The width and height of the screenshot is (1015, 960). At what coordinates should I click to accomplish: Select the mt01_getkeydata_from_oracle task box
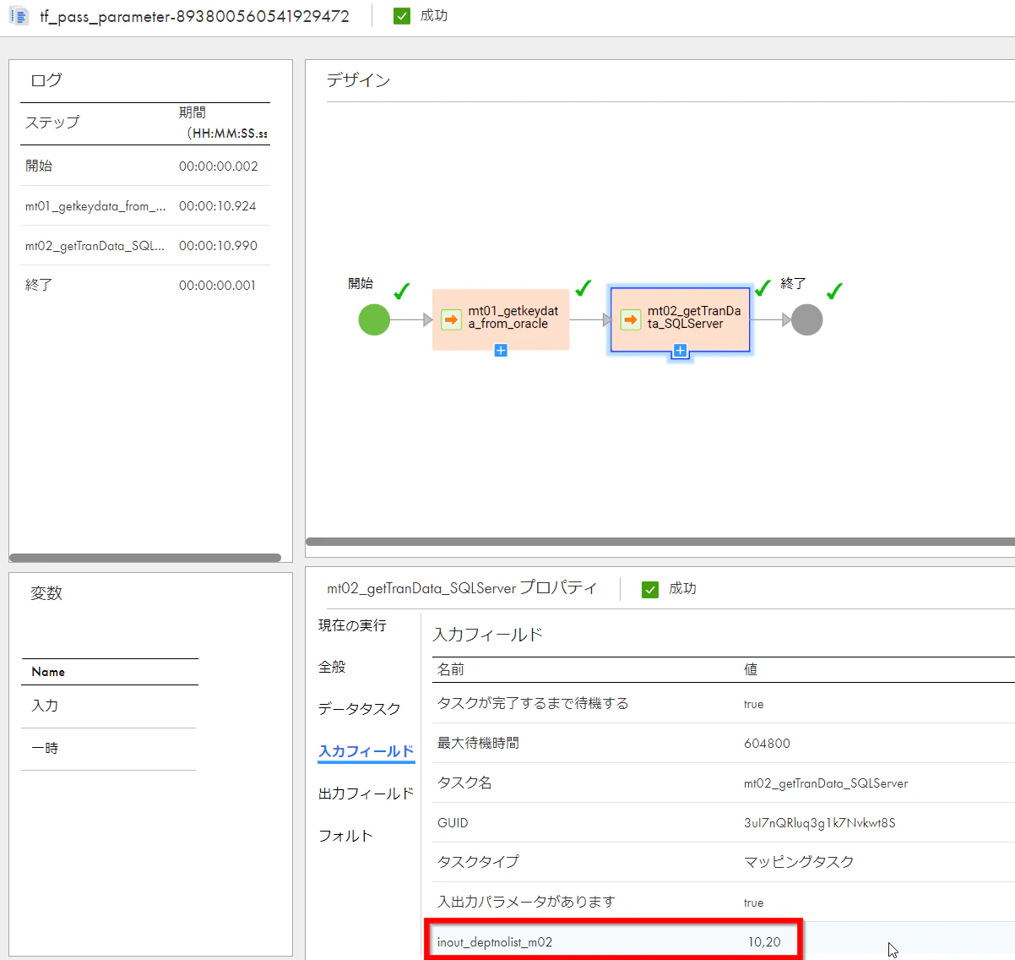[501, 319]
